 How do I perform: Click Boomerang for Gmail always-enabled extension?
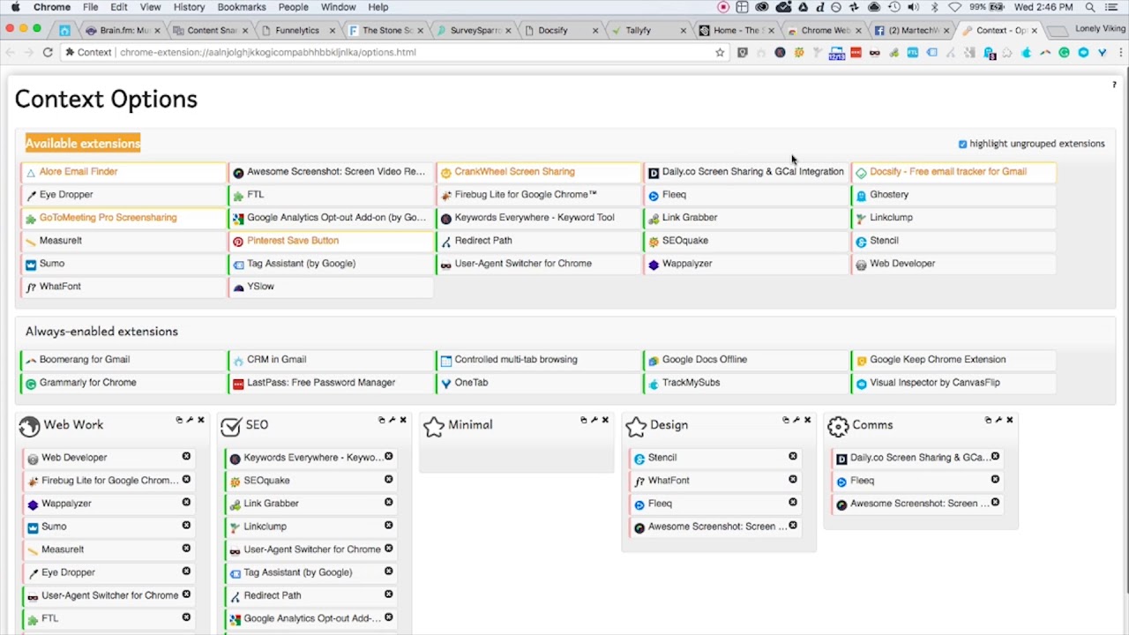pyautogui.click(x=123, y=360)
